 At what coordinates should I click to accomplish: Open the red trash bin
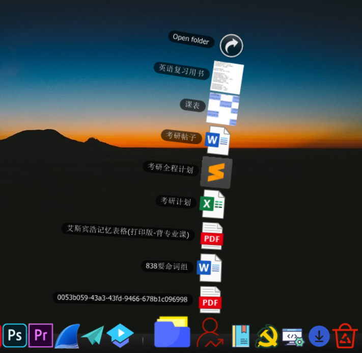point(345,336)
